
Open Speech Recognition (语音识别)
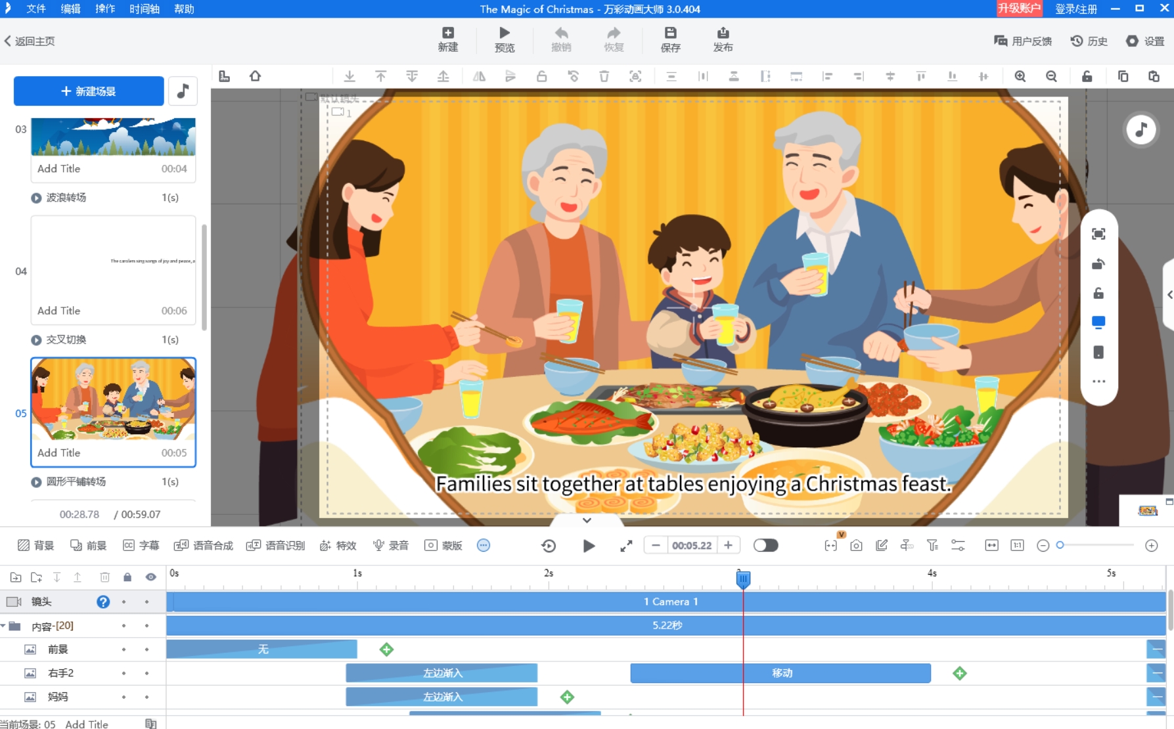(x=275, y=545)
